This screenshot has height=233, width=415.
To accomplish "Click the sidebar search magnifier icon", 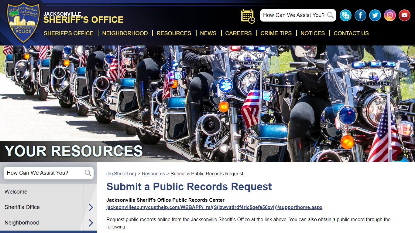I will pyautogui.click(x=88, y=173).
